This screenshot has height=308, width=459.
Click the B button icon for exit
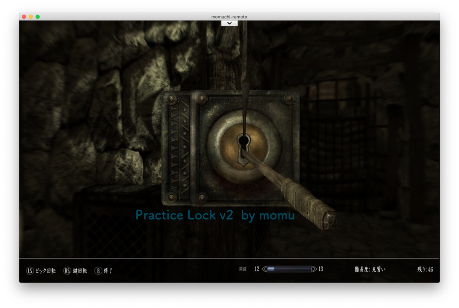click(x=98, y=271)
